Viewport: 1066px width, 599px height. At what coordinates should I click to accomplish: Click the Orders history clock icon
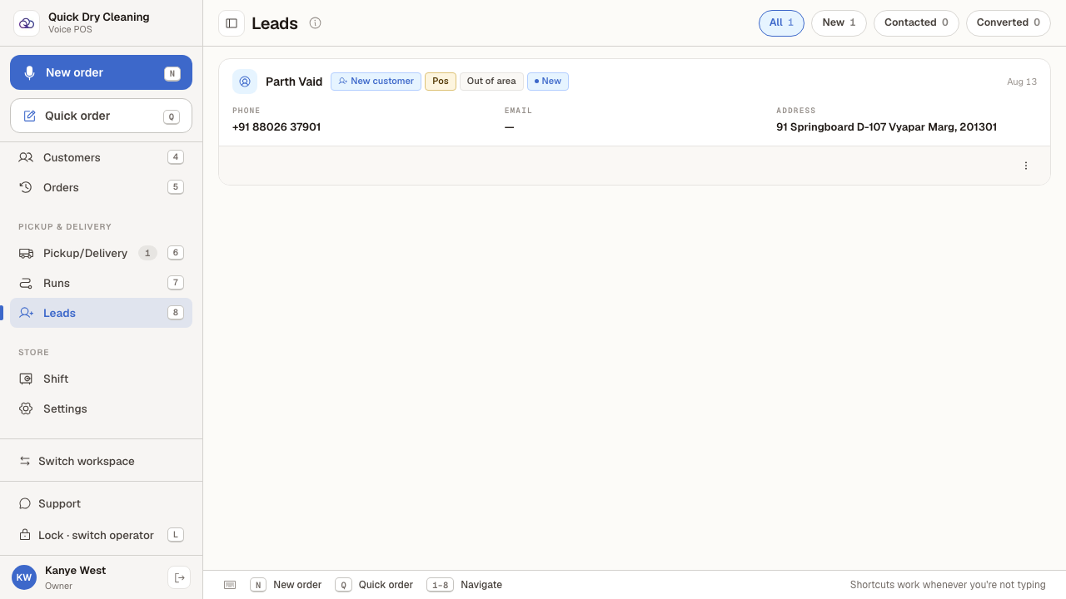pos(26,187)
